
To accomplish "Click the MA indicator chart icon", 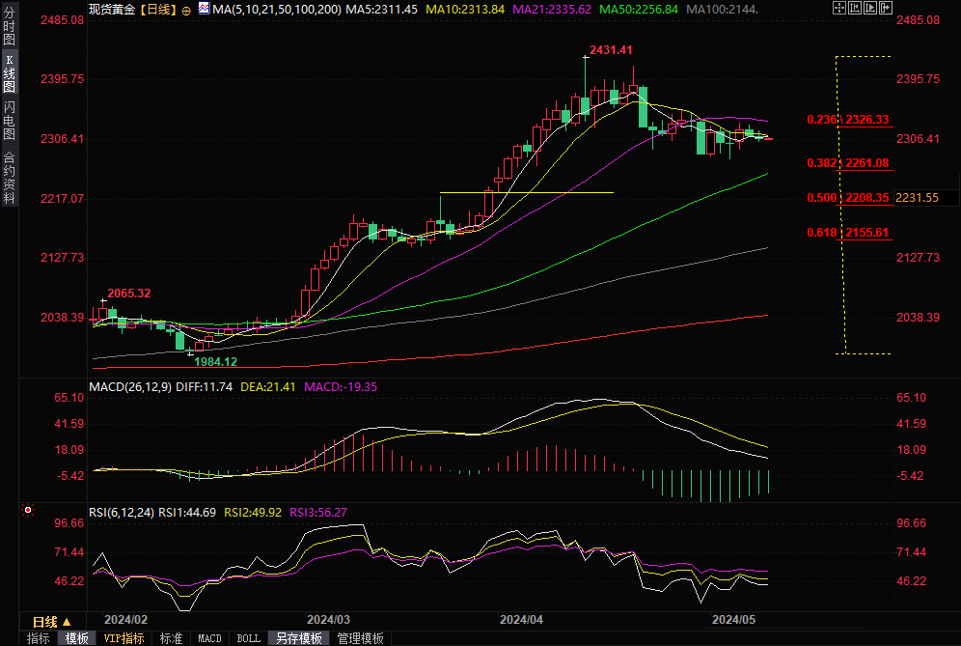I will (x=203, y=9).
